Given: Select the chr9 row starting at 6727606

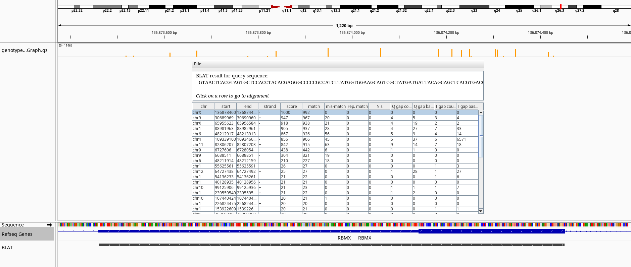Looking at the screenshot, I should [335, 150].
